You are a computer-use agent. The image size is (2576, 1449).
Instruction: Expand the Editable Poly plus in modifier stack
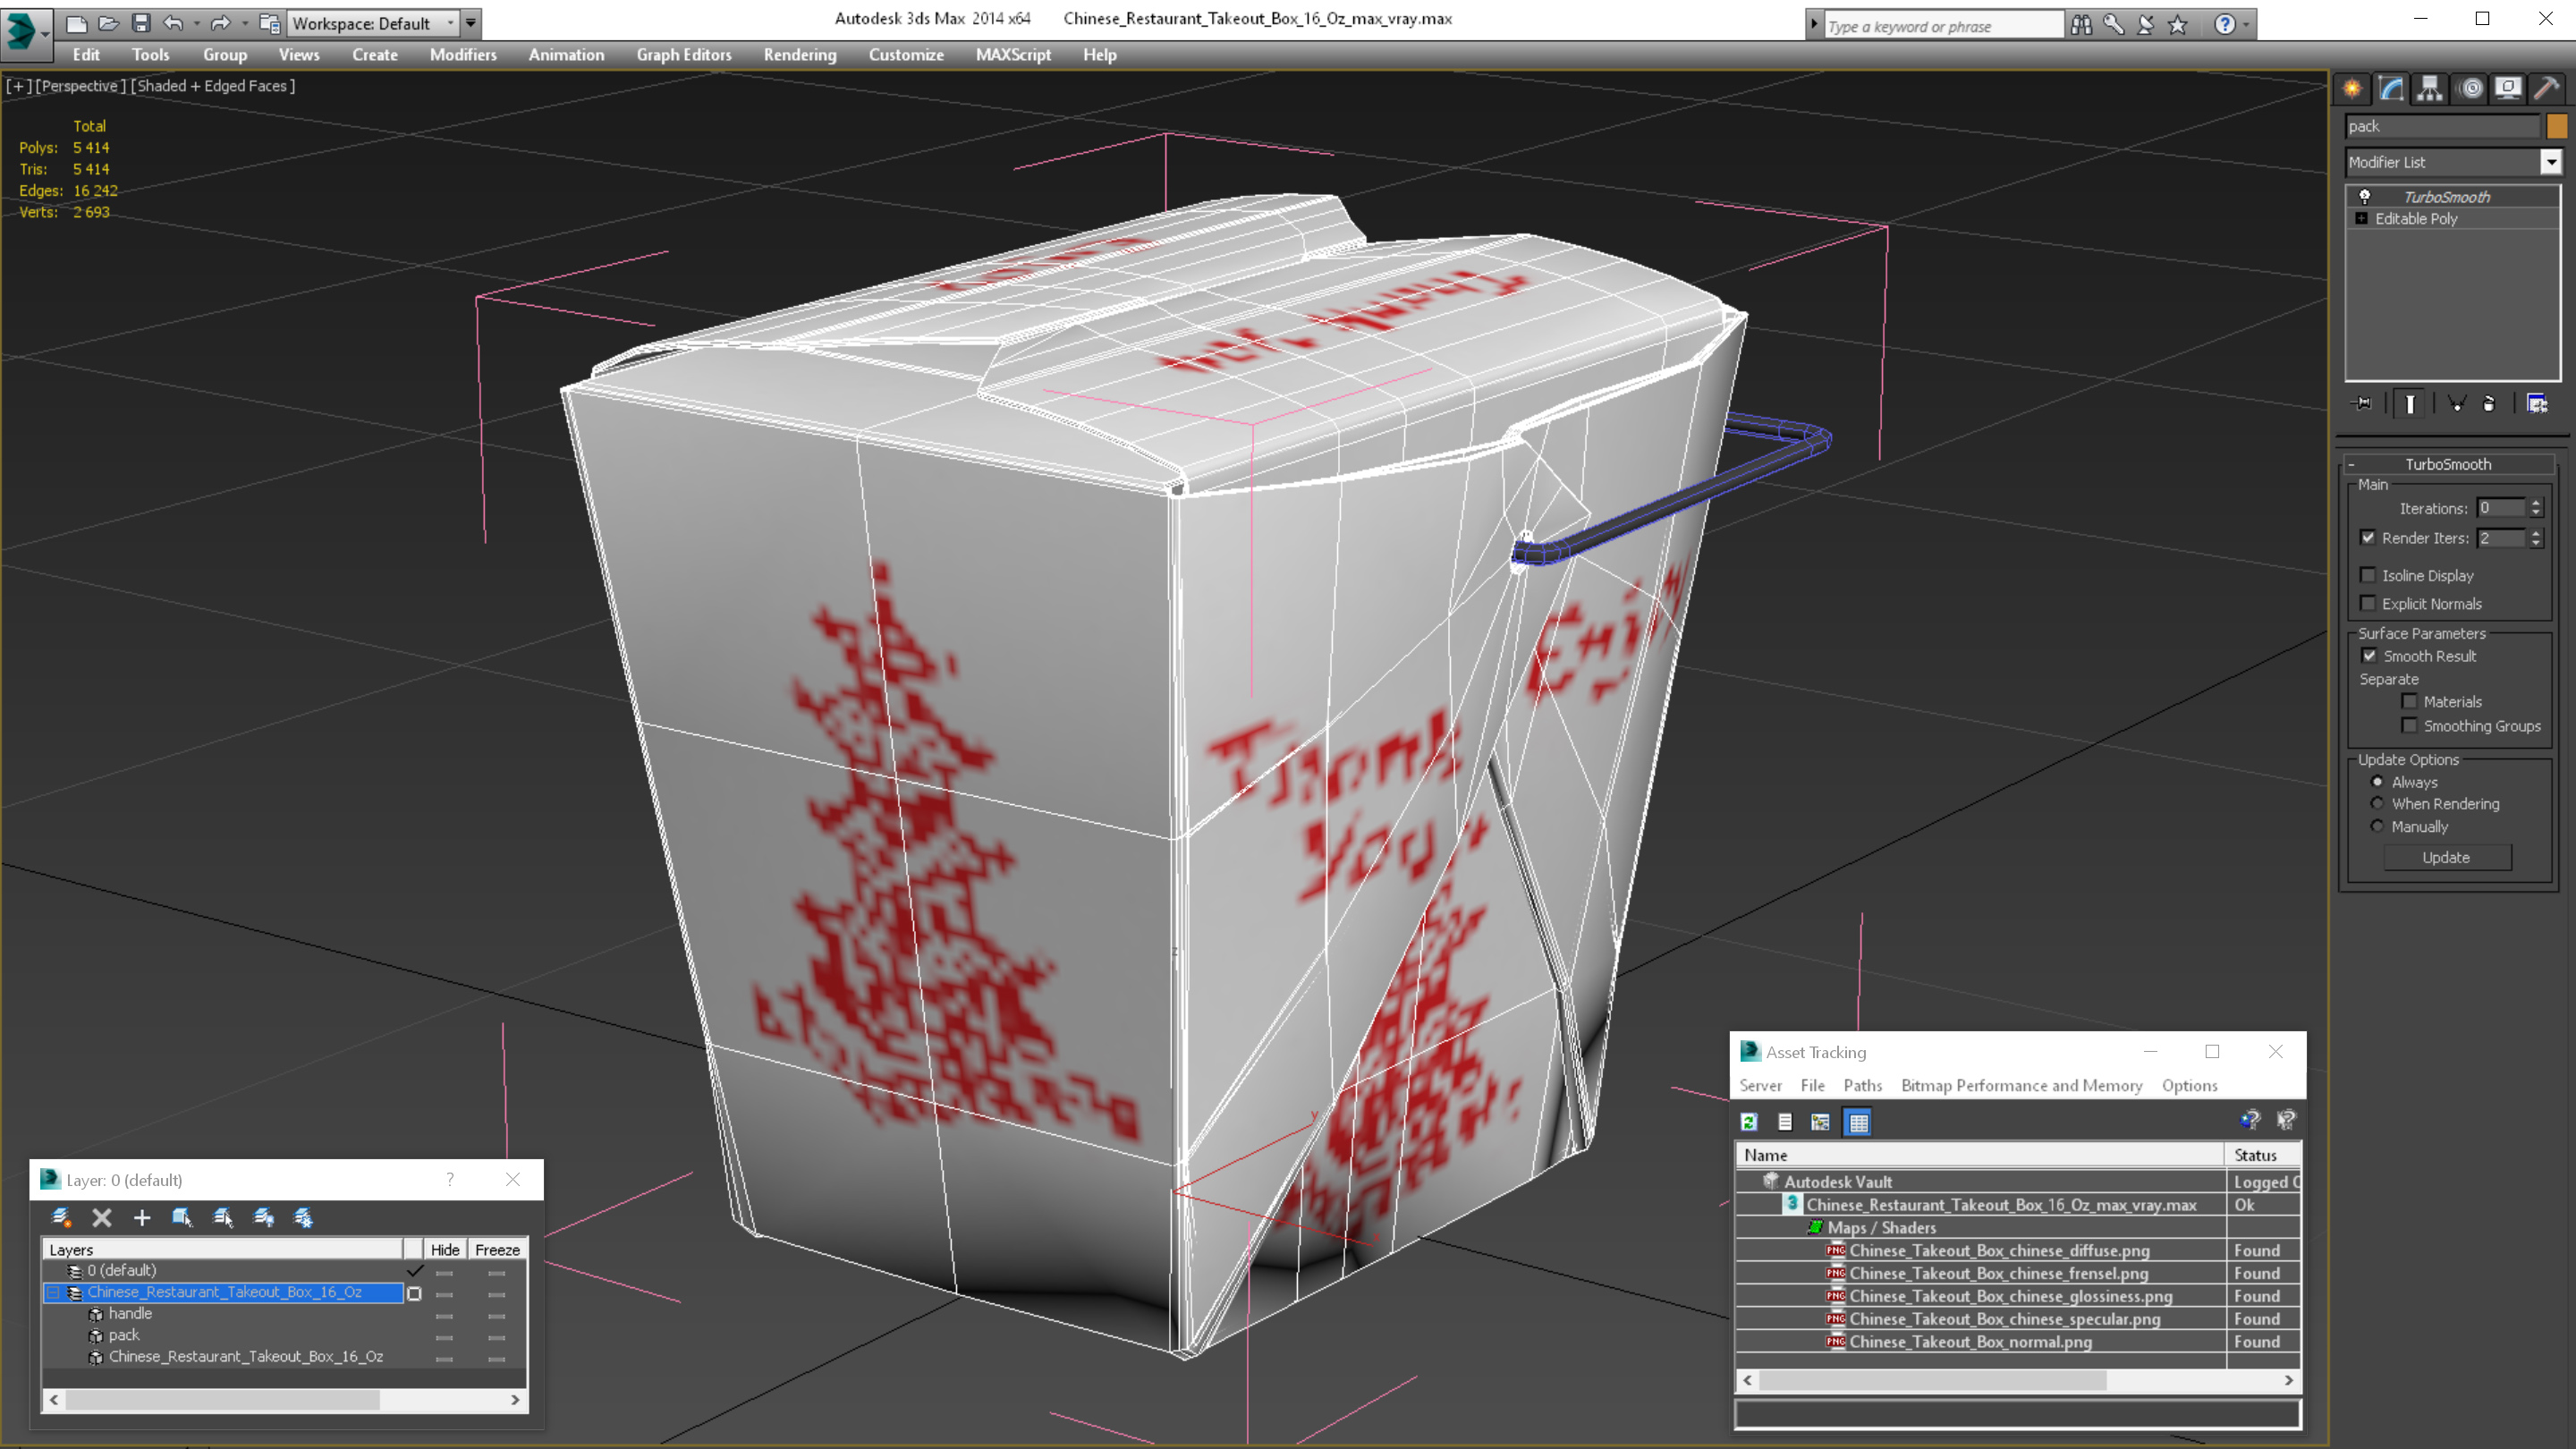point(2362,218)
